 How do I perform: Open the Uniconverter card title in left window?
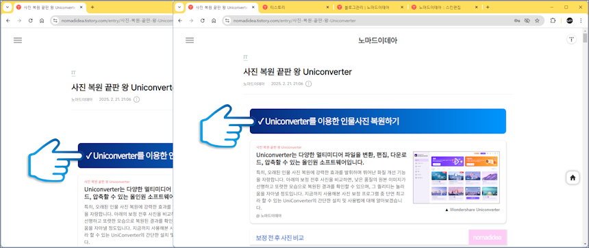(x=129, y=193)
